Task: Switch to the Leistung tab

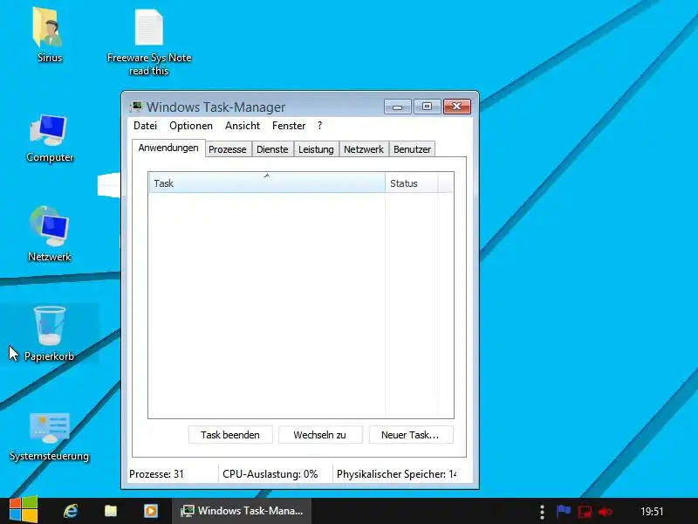Action: 316,149
